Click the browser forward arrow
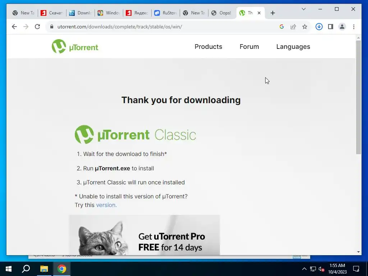Screen dimensions: 368x276 coord(26,27)
